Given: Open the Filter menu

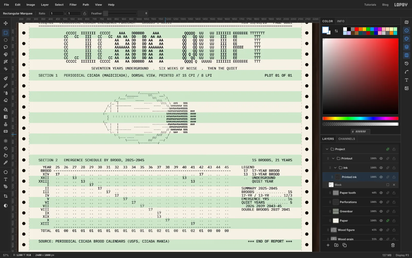Looking at the screenshot, I should 73,5.
